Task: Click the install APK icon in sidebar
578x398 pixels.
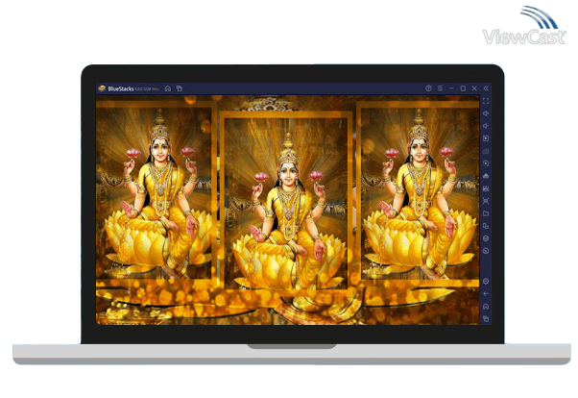Action: tap(486, 176)
